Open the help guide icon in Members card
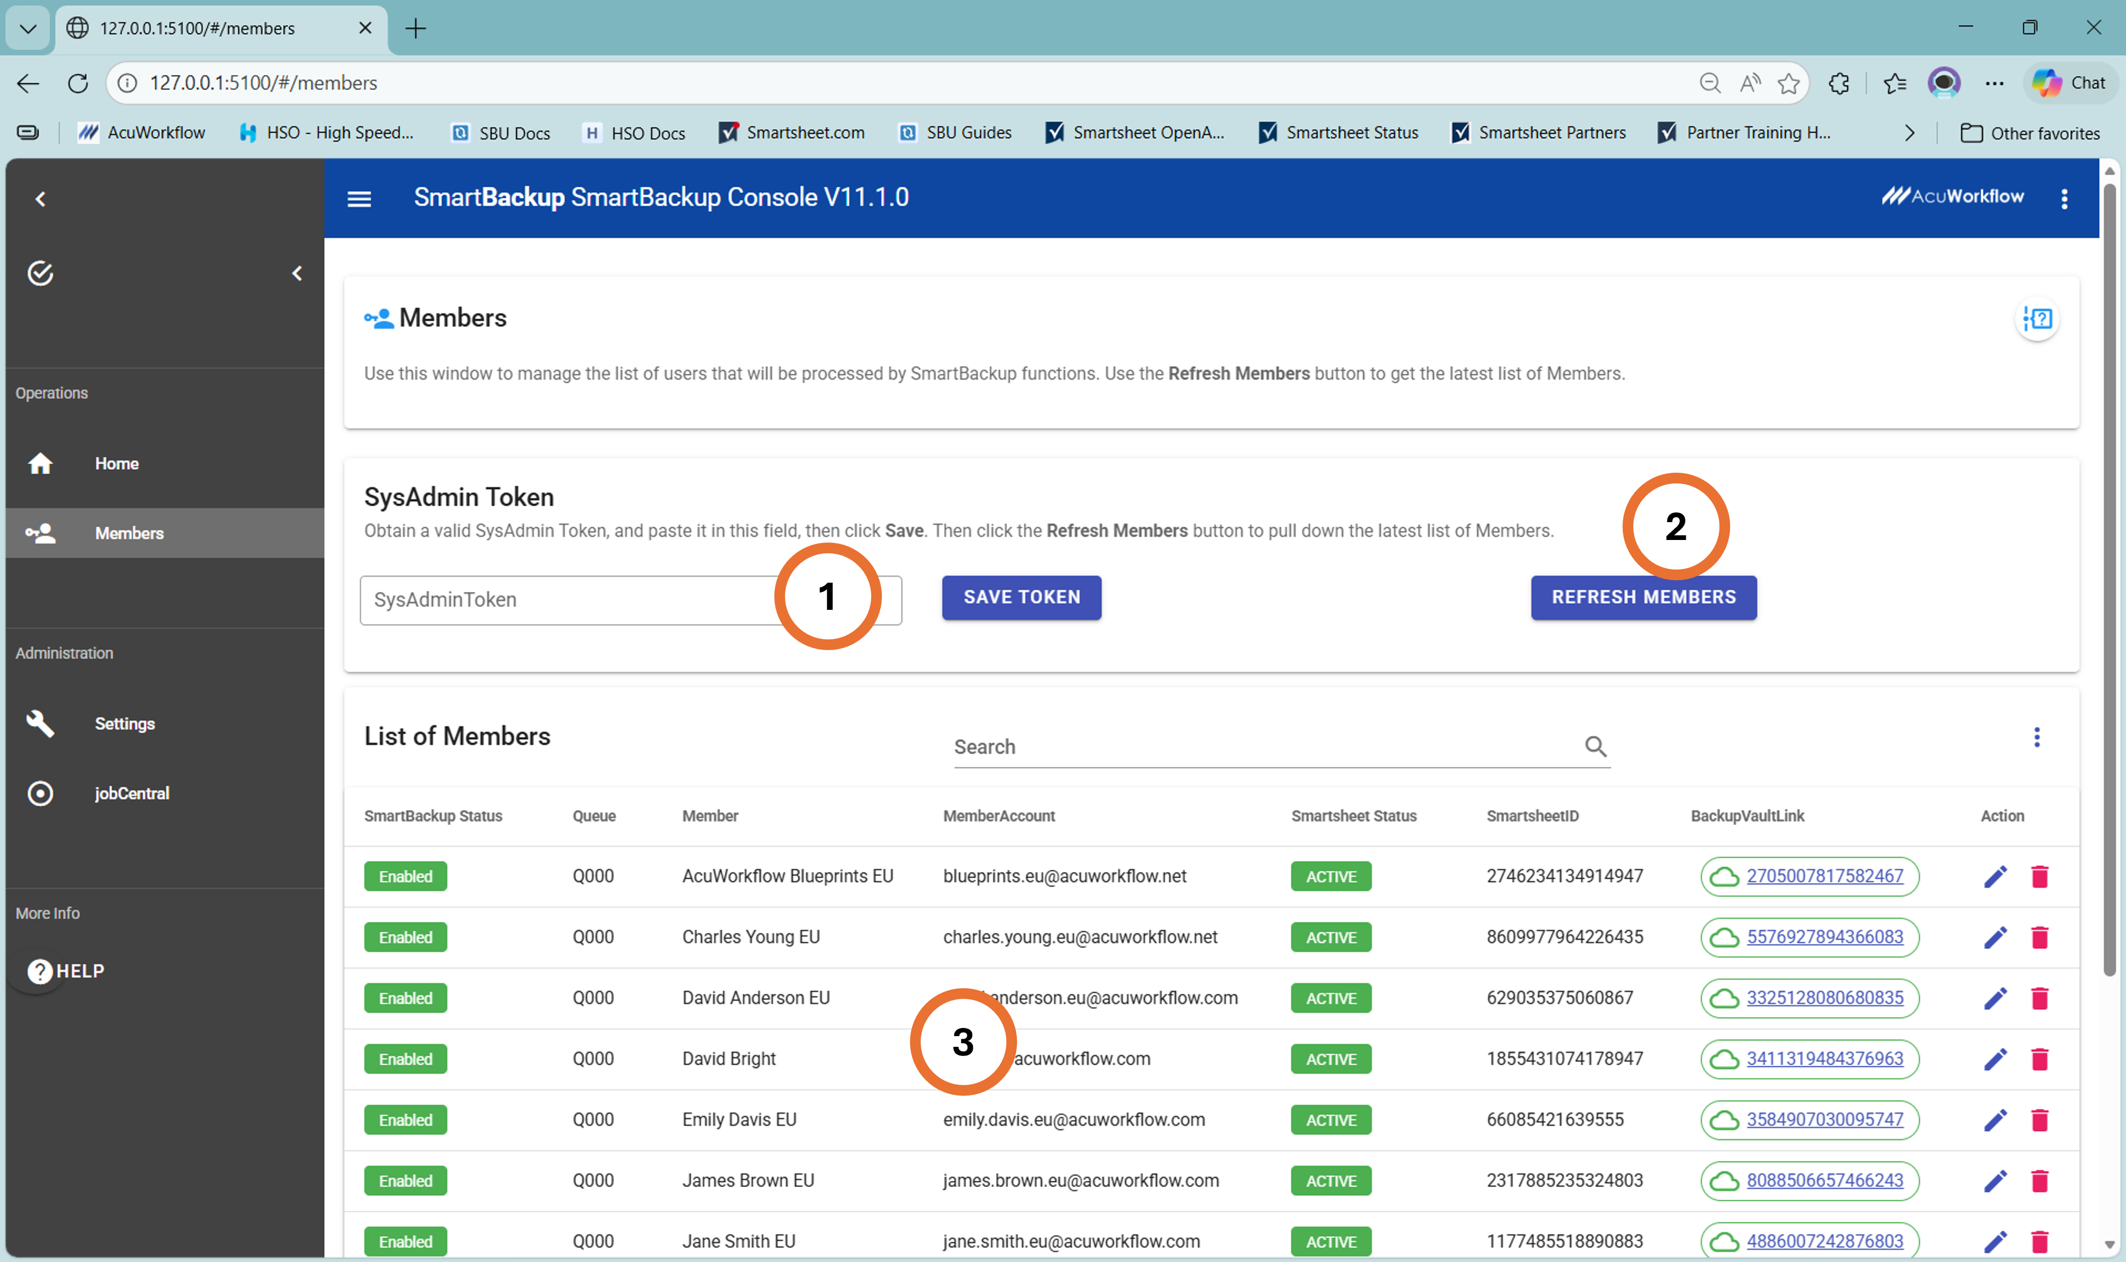 [2037, 319]
